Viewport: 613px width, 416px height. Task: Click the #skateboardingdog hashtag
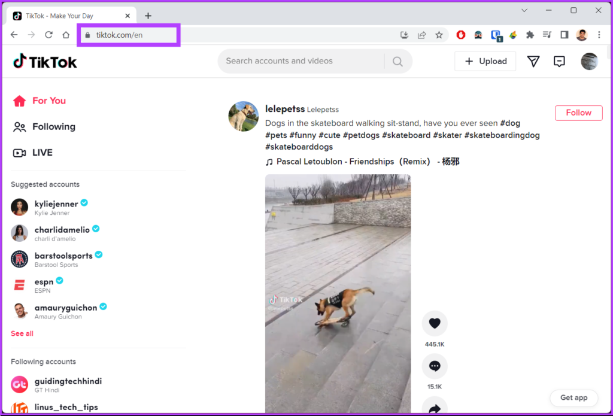[x=502, y=135]
